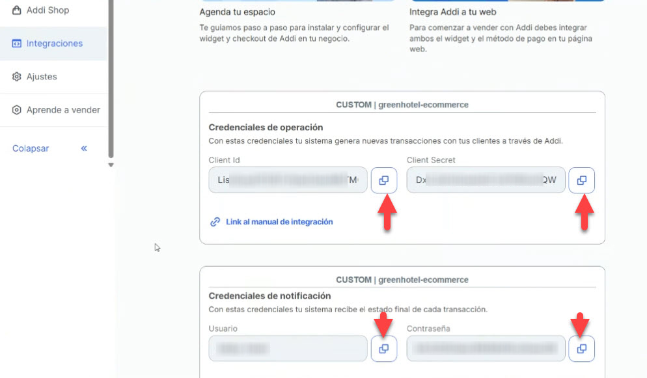Copy the Usuario credential
The height and width of the screenshot is (378, 647).
(384, 349)
